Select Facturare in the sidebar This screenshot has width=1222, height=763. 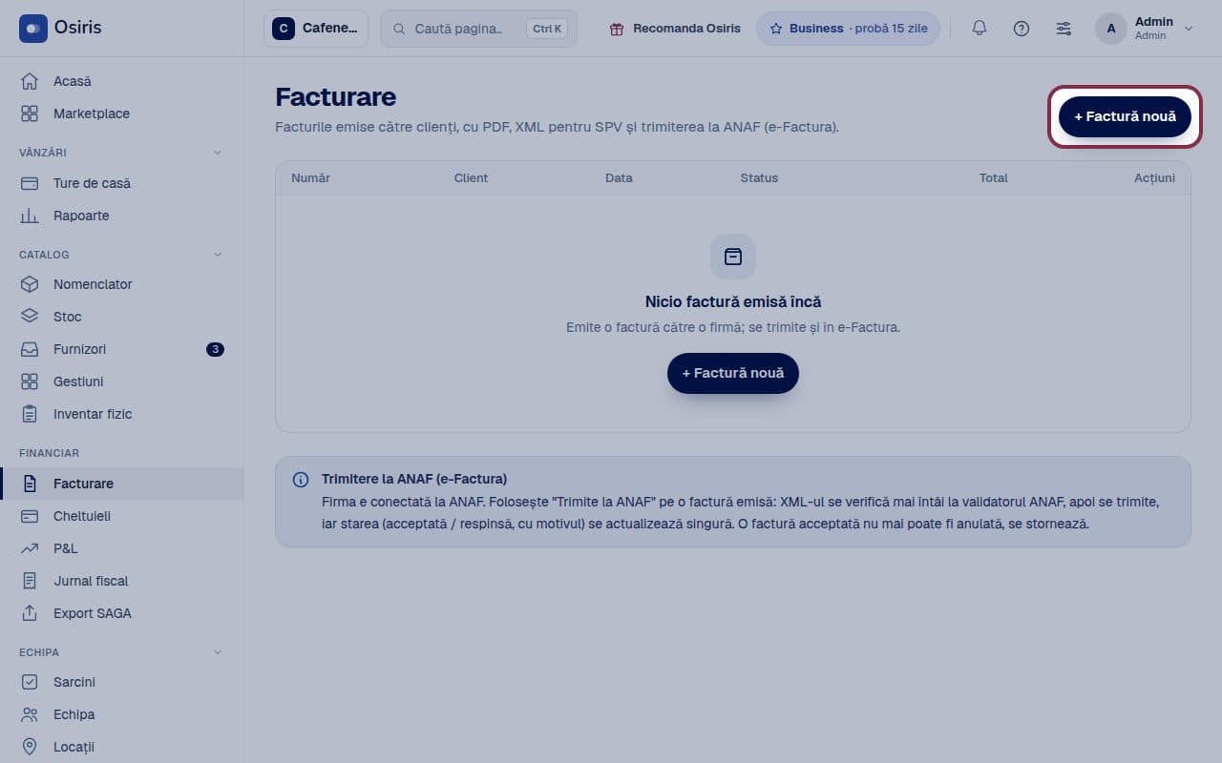pyautogui.click(x=122, y=484)
